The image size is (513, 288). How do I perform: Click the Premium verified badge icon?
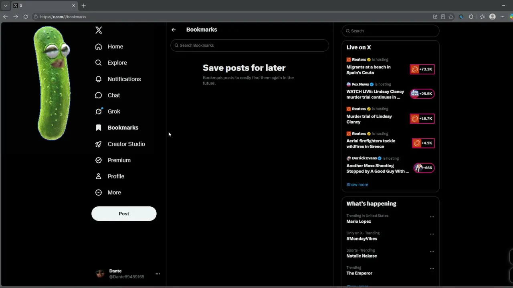click(99, 160)
